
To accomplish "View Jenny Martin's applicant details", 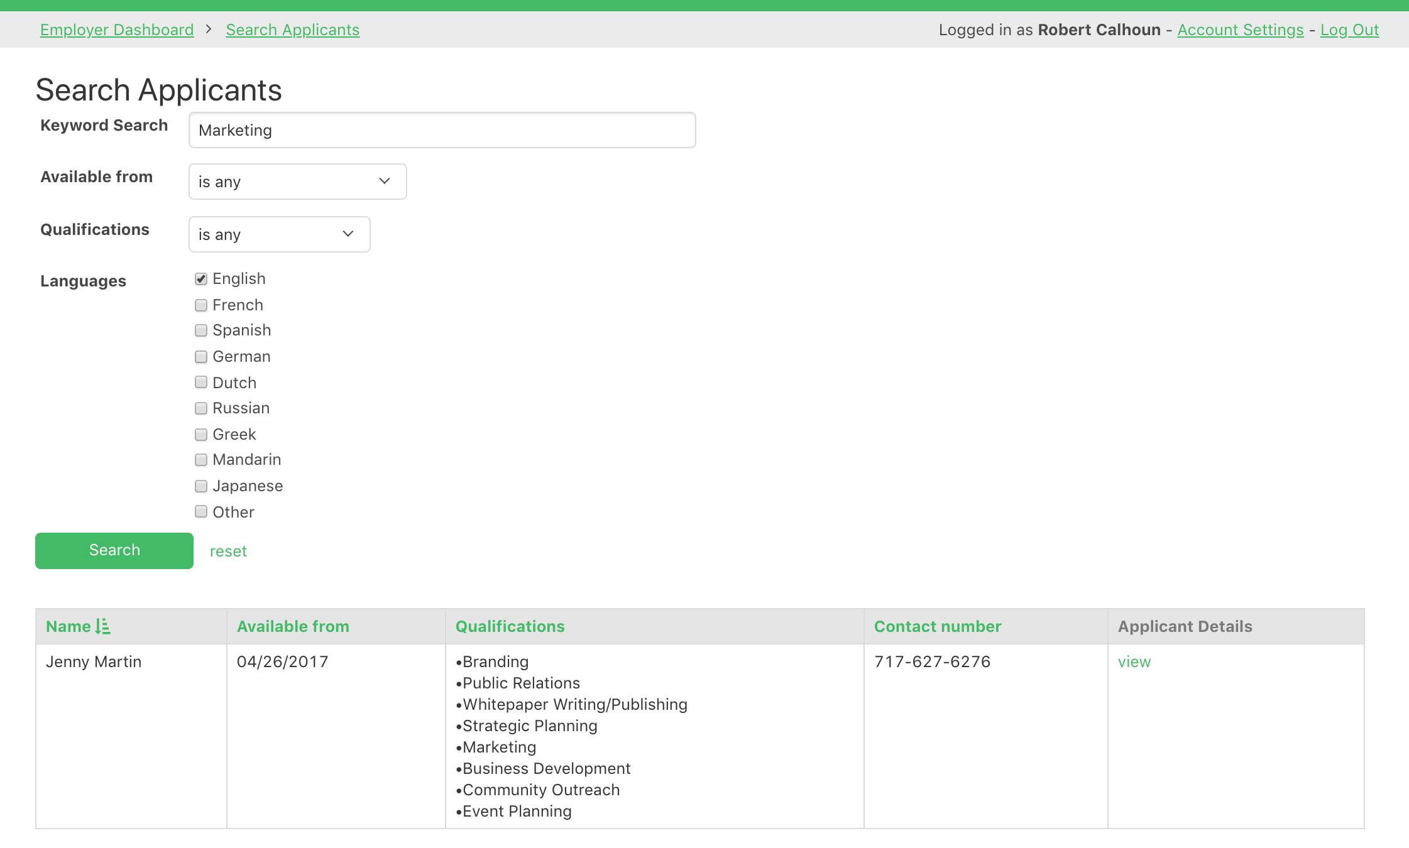I will pos(1134,661).
